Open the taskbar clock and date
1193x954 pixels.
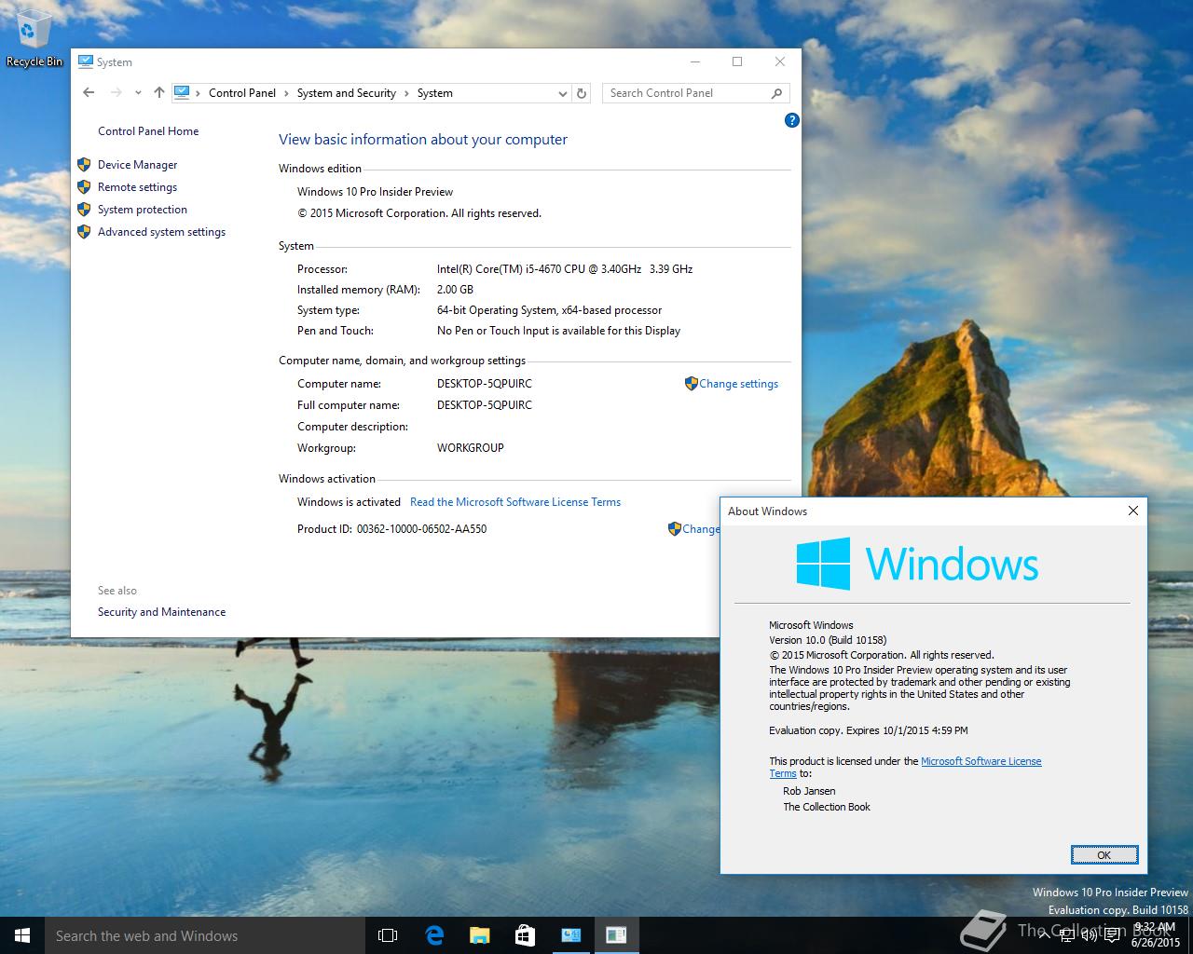1154,934
